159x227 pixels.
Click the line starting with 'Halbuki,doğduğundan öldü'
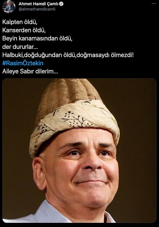pos(68,55)
